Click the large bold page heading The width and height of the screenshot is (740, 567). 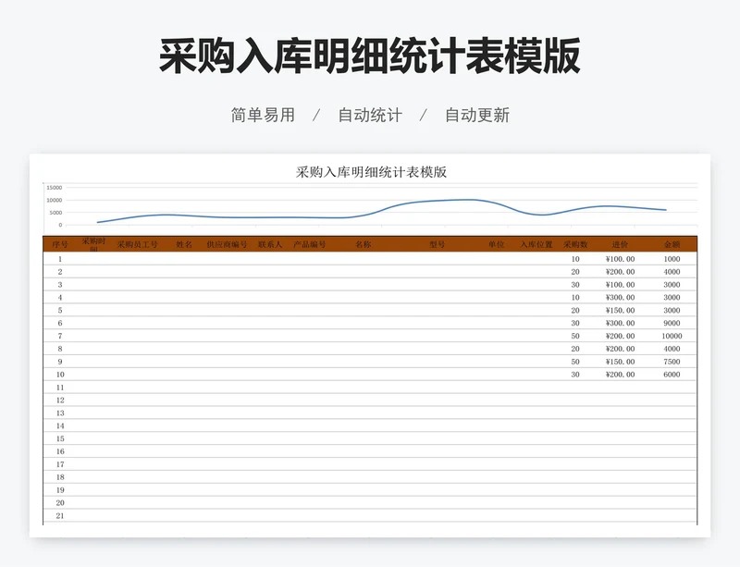click(370, 57)
